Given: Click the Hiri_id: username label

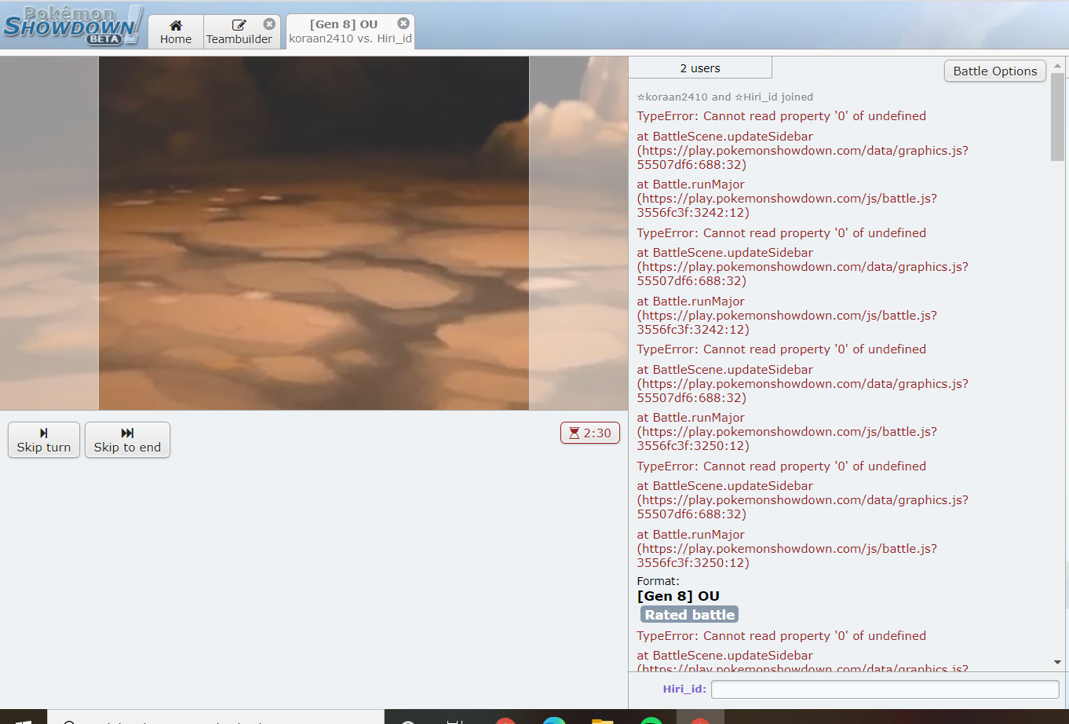Looking at the screenshot, I should [x=684, y=689].
